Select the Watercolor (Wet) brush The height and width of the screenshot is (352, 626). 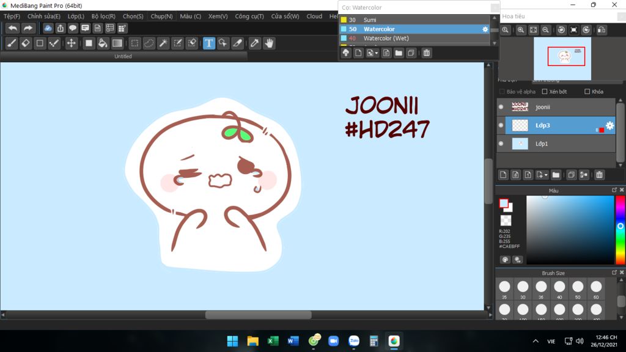pos(414,38)
